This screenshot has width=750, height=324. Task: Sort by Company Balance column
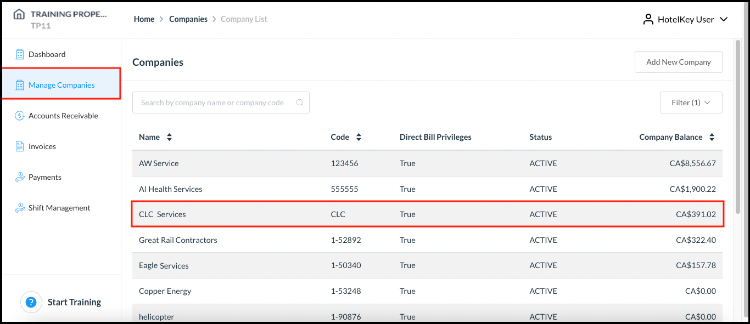(x=712, y=137)
